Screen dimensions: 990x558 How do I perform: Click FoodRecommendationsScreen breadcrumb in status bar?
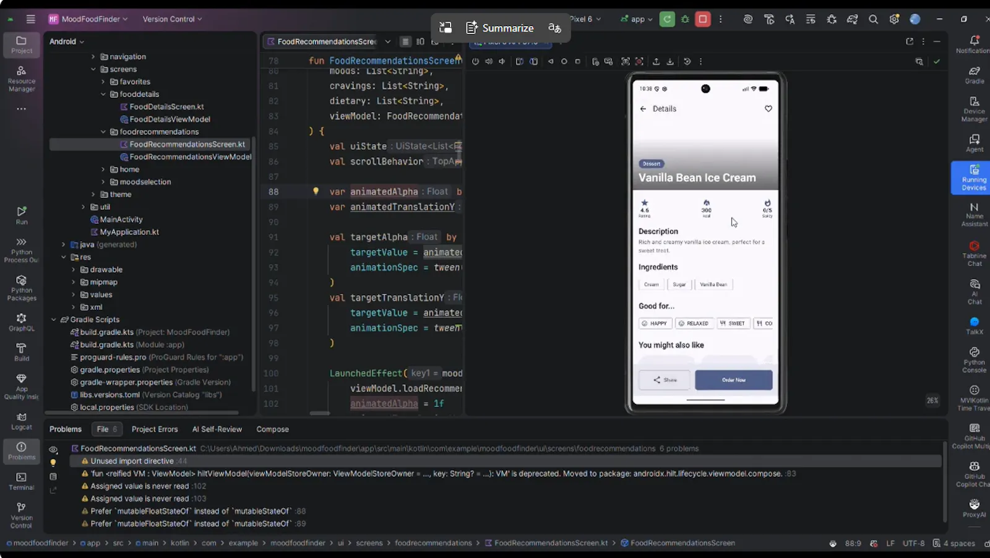point(678,543)
